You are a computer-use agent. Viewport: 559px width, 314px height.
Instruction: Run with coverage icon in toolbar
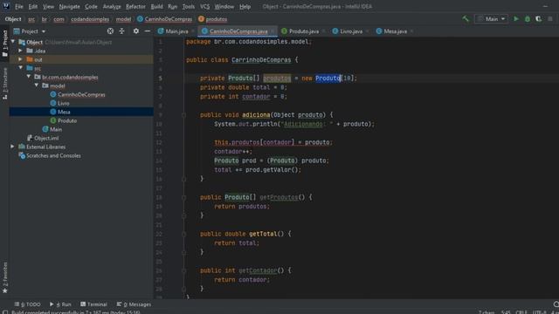tap(538, 19)
